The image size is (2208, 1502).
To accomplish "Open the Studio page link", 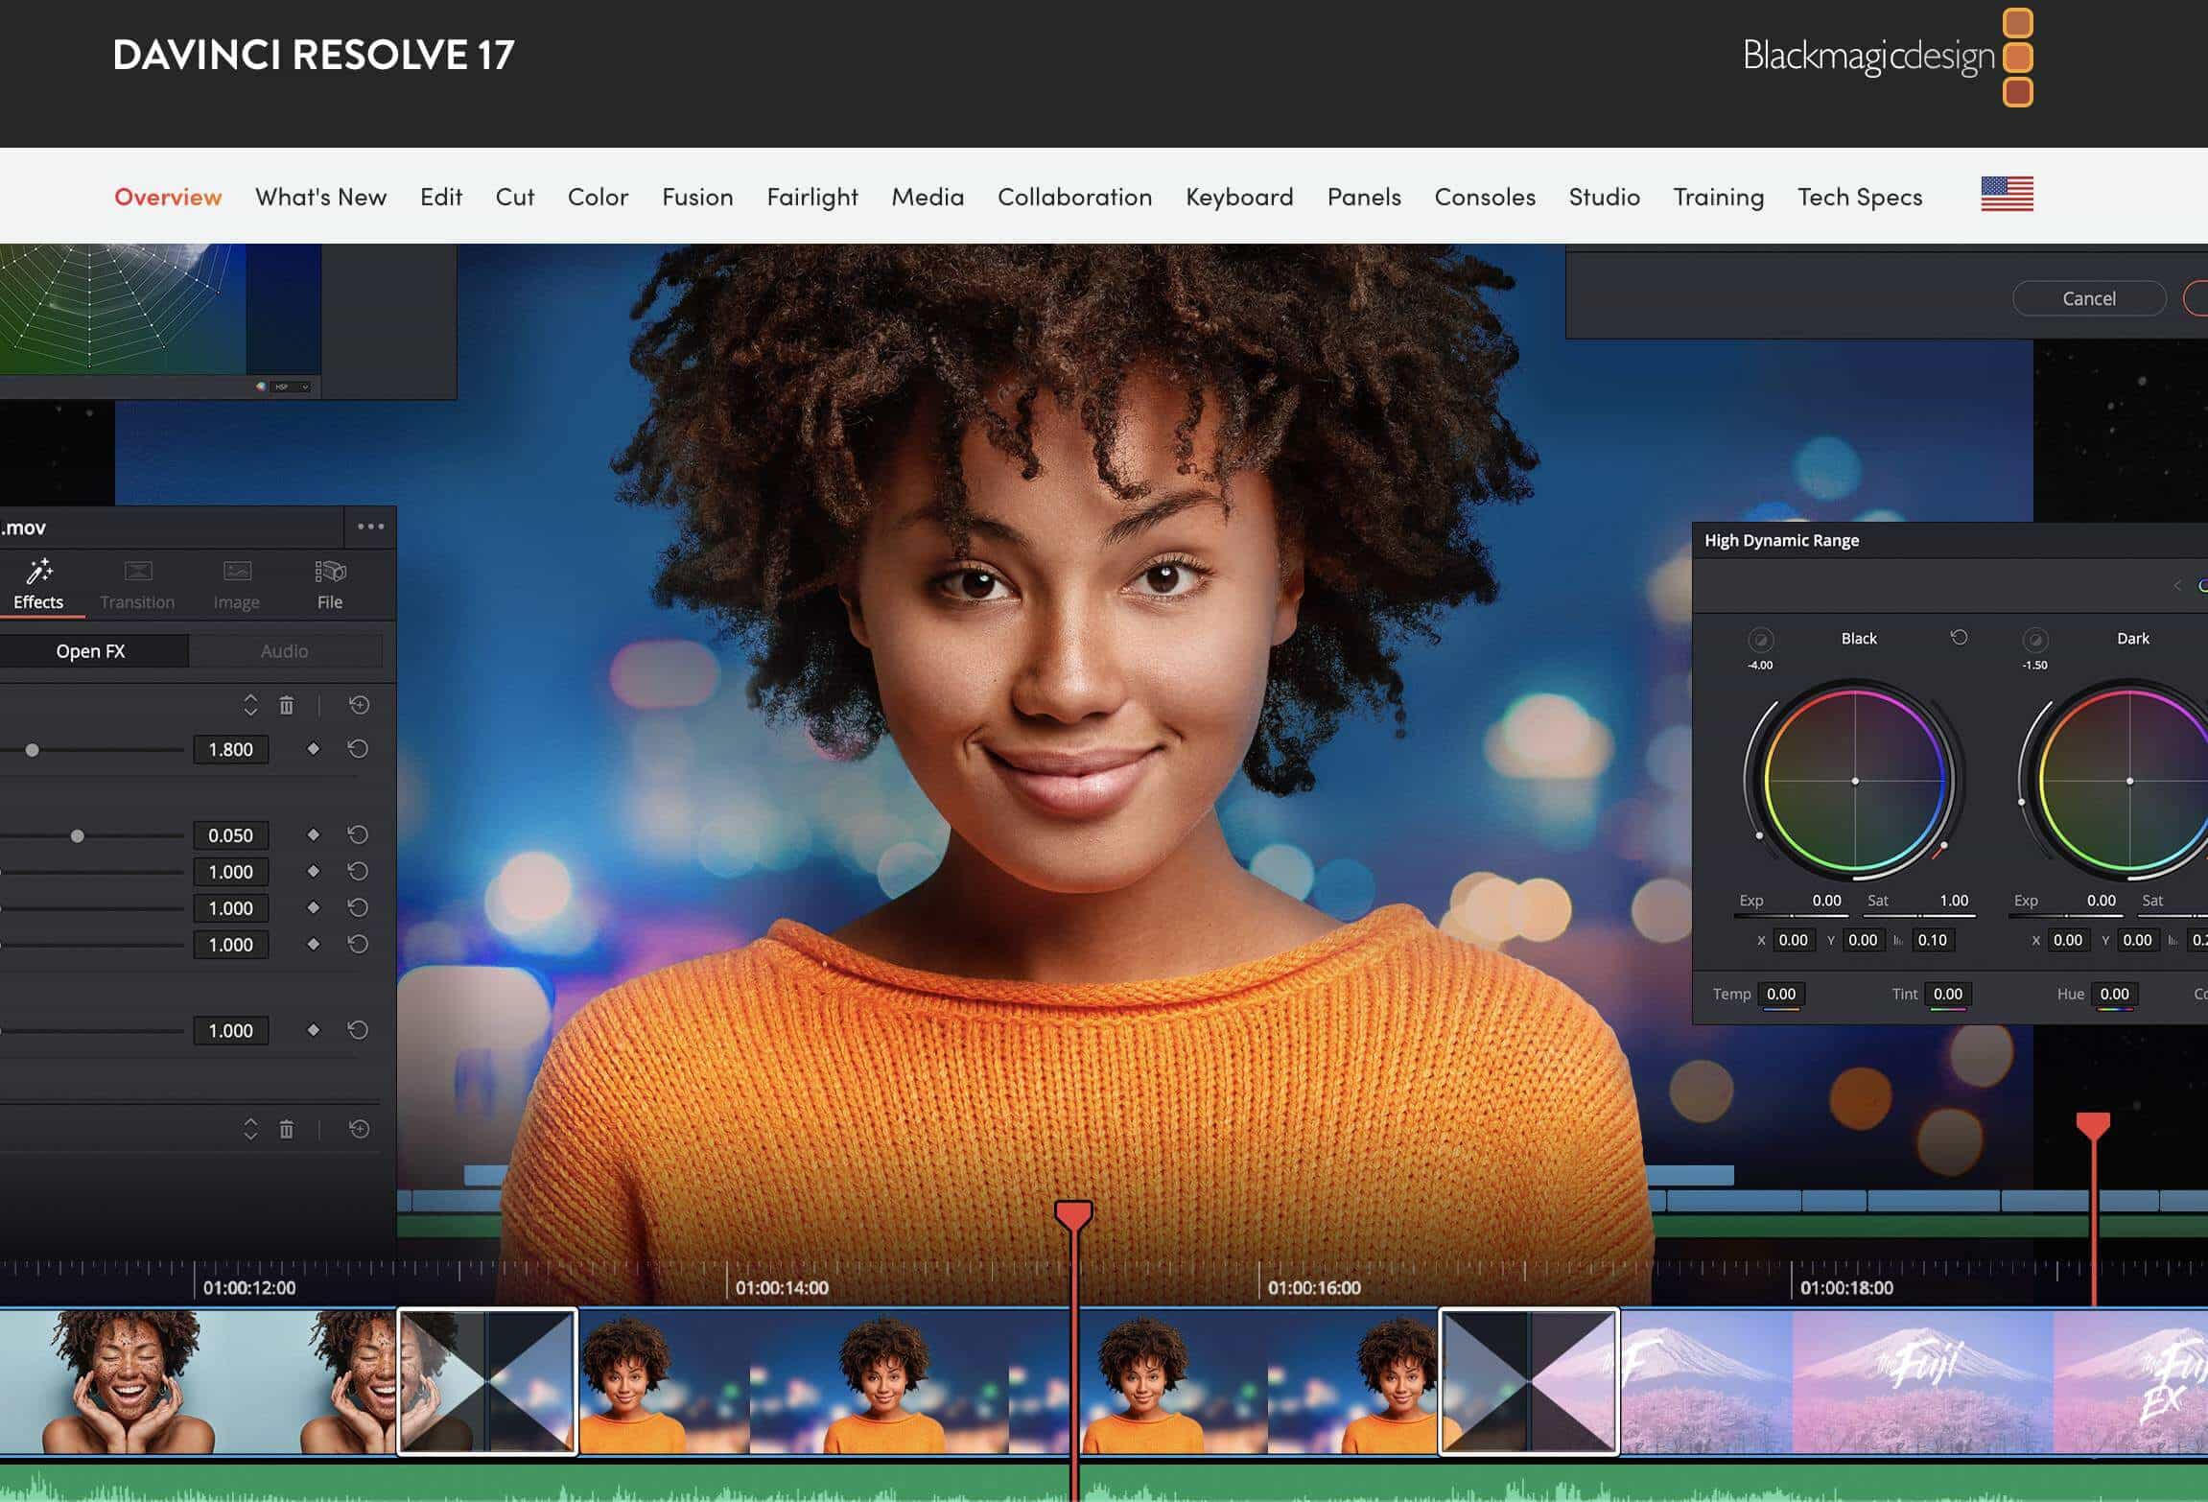I will click(1604, 197).
